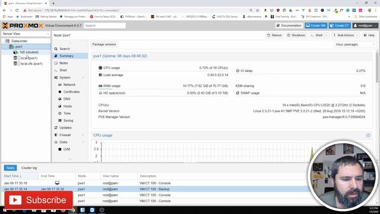Sort by End Time column
The height and width of the screenshot is (214, 380).
pos(57,176)
